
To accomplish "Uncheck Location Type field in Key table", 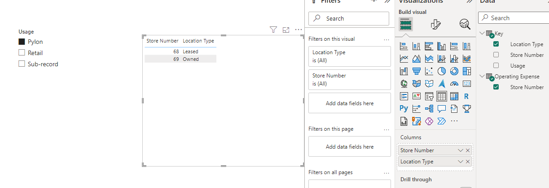I will [x=496, y=44].
